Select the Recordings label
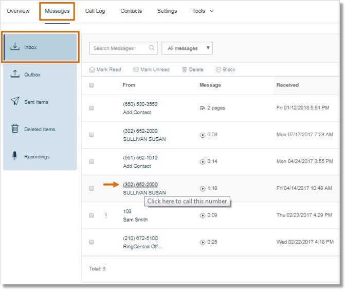 pyautogui.click(x=37, y=157)
